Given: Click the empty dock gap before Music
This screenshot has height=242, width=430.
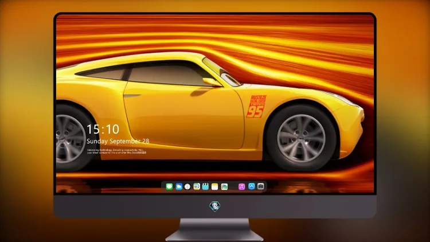Looking at the screenshot, I should (233, 186).
